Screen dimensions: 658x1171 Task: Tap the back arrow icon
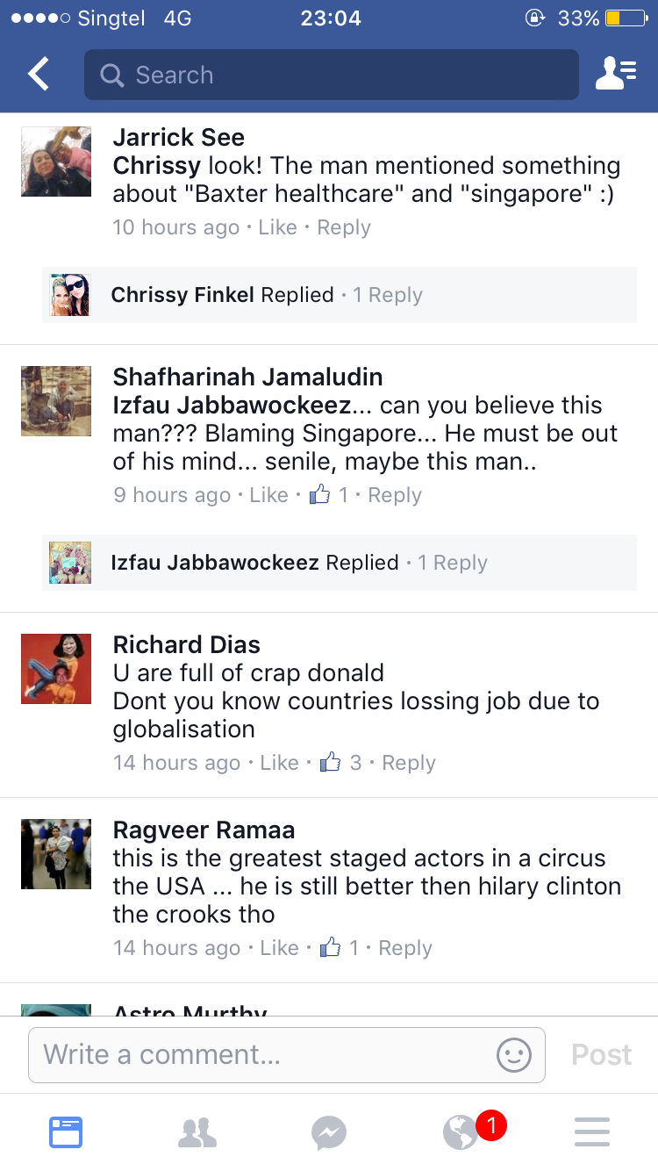coord(39,75)
